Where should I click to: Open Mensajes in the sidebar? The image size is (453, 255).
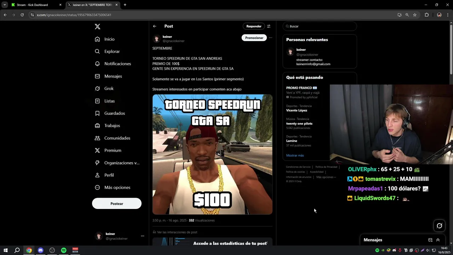(108, 76)
